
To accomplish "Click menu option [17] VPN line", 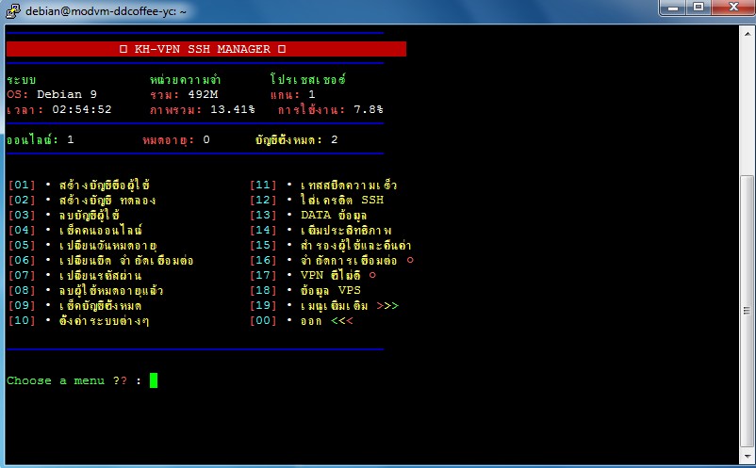I will 313,275.
